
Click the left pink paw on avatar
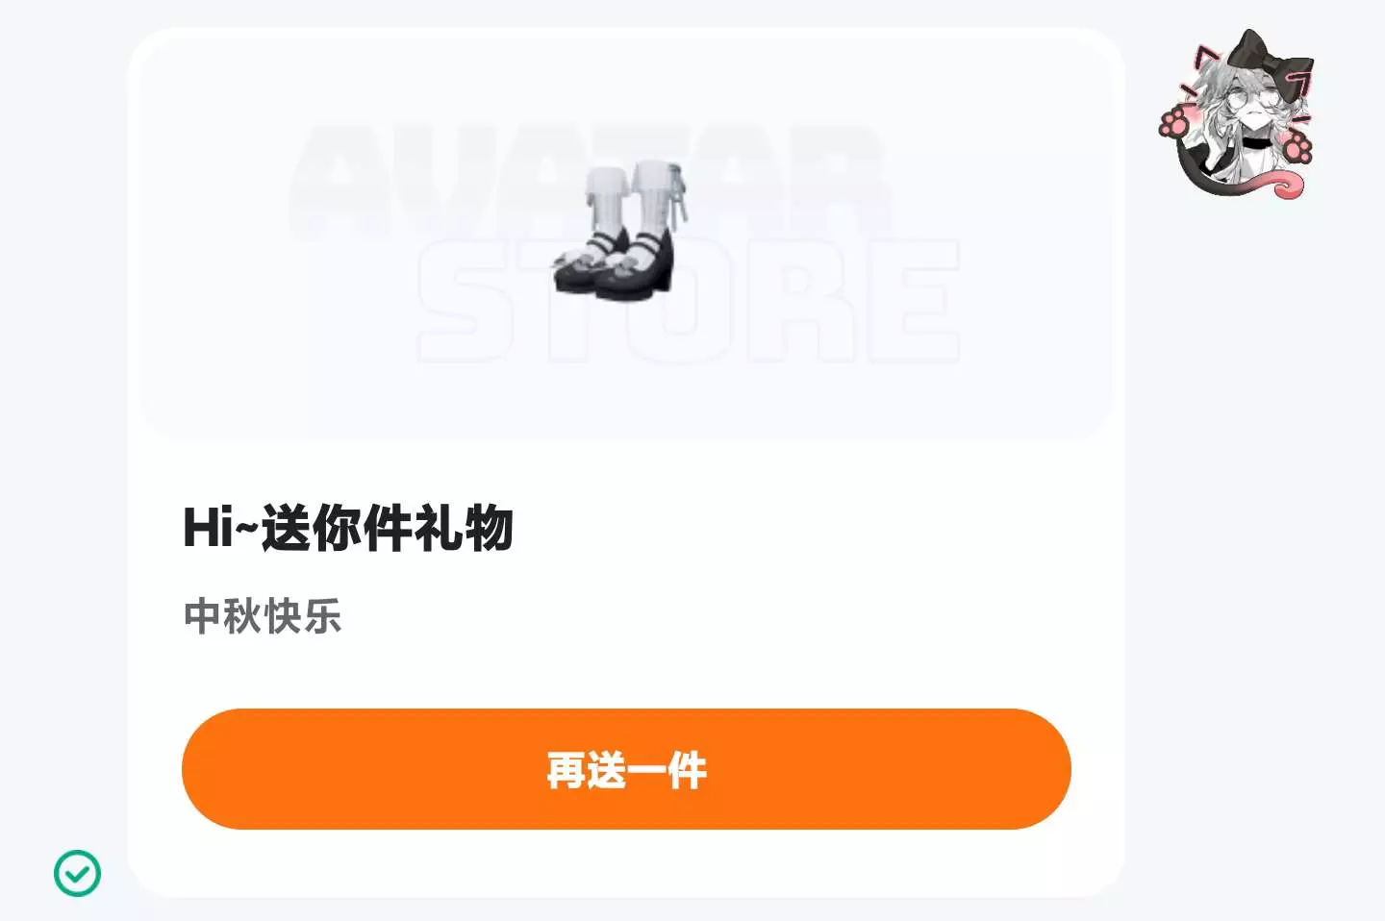1174,124
